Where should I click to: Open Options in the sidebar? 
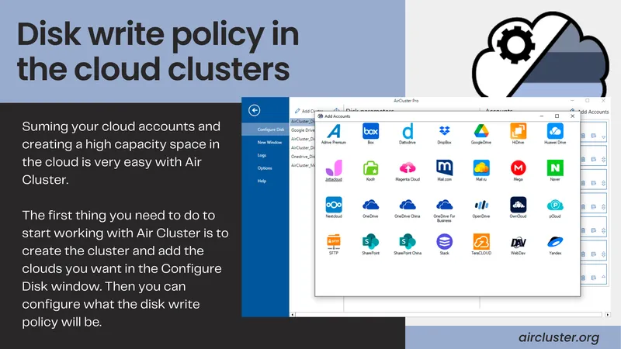click(x=265, y=168)
